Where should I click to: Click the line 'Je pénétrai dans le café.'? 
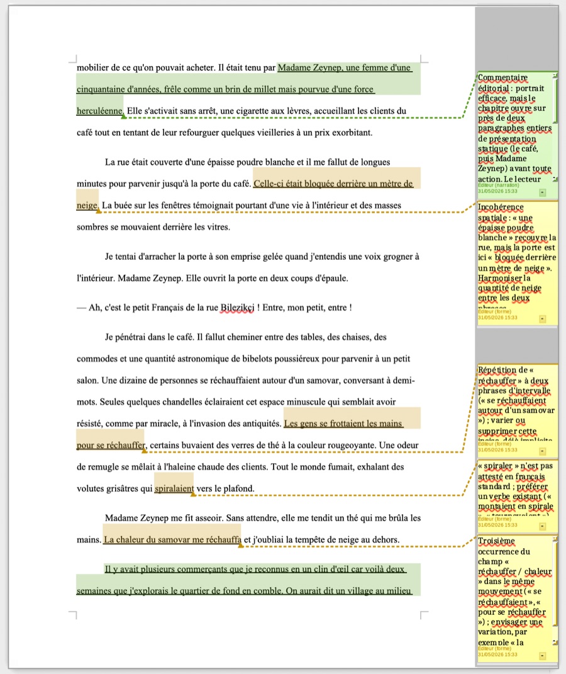pos(246,337)
